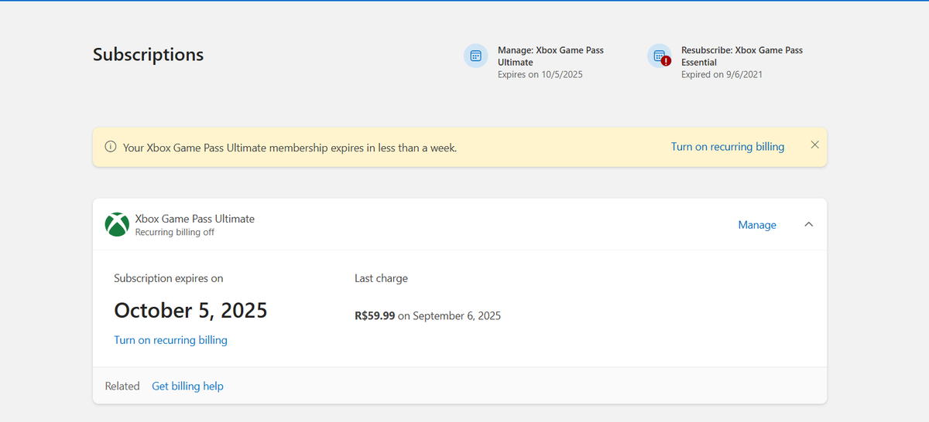Dismiss the expiration warning banner
The width and height of the screenshot is (929, 422).
(x=814, y=145)
